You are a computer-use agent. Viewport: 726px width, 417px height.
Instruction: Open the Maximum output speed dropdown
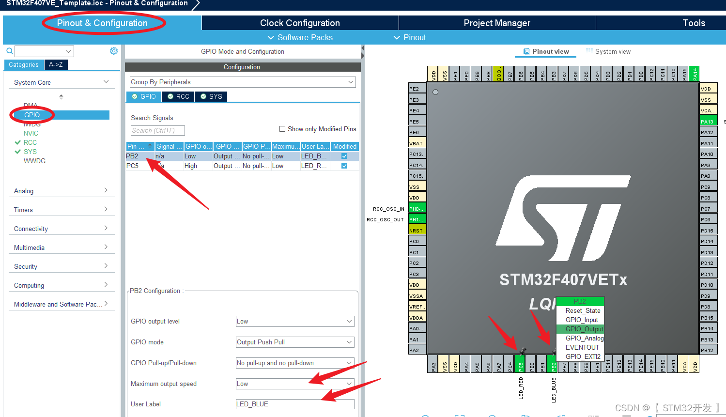tap(295, 384)
